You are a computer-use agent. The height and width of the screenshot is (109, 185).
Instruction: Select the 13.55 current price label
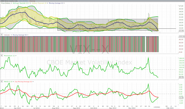(x=181, y=31)
